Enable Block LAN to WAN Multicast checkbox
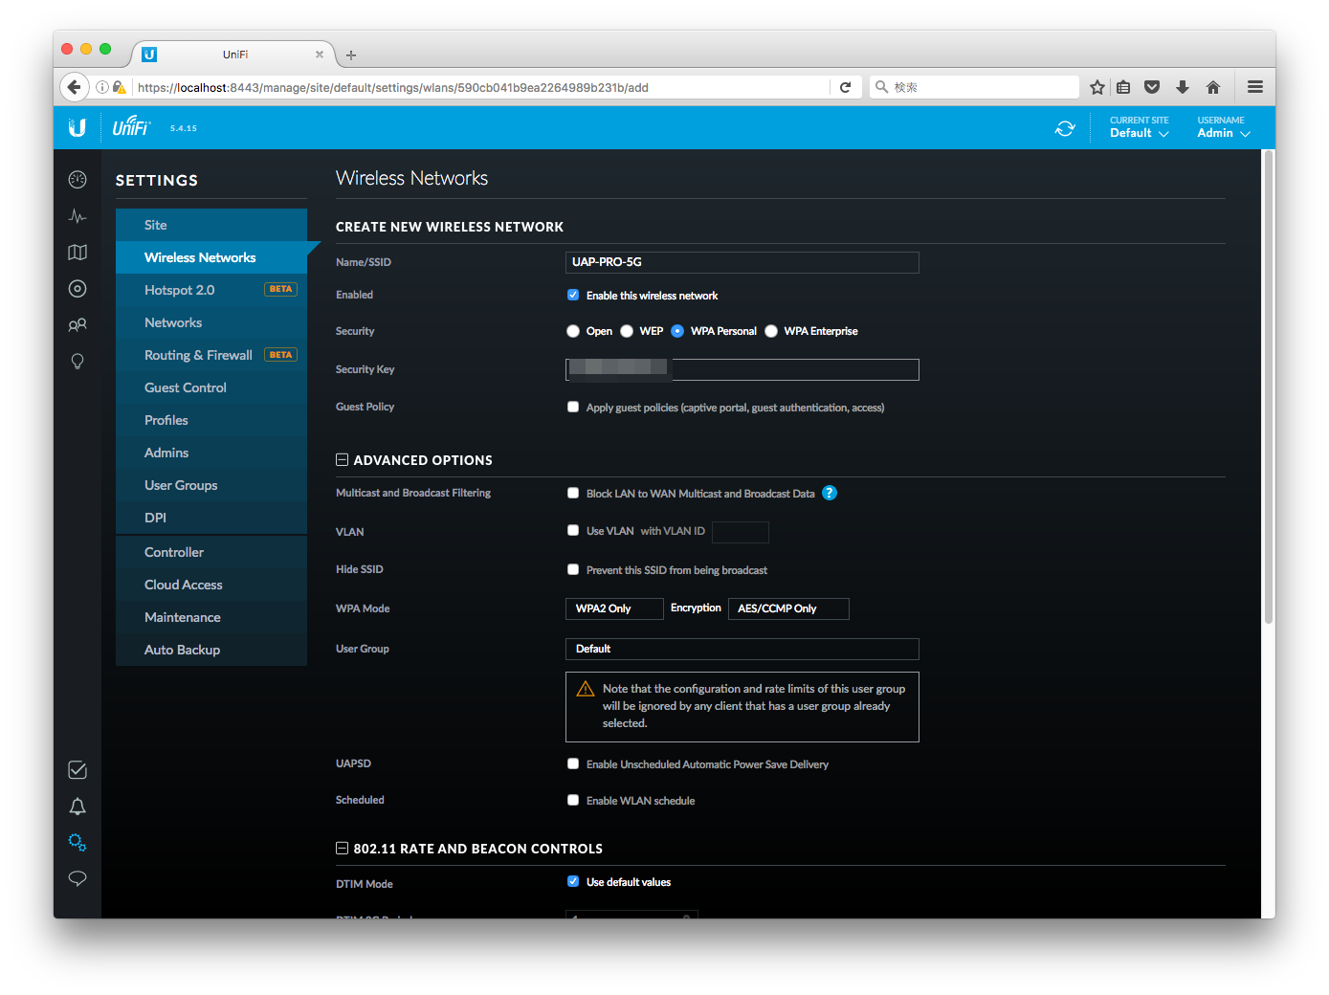Viewport: 1329px width, 995px height. (x=573, y=493)
